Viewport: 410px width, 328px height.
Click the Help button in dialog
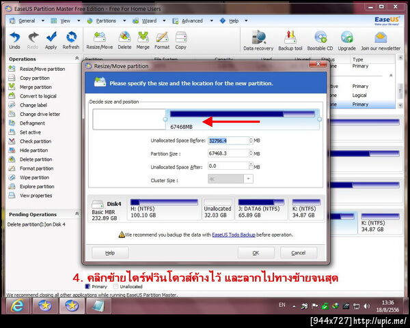[x=110, y=252]
